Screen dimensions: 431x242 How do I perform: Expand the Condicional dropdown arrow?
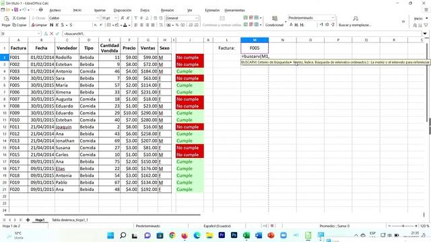(286, 22)
